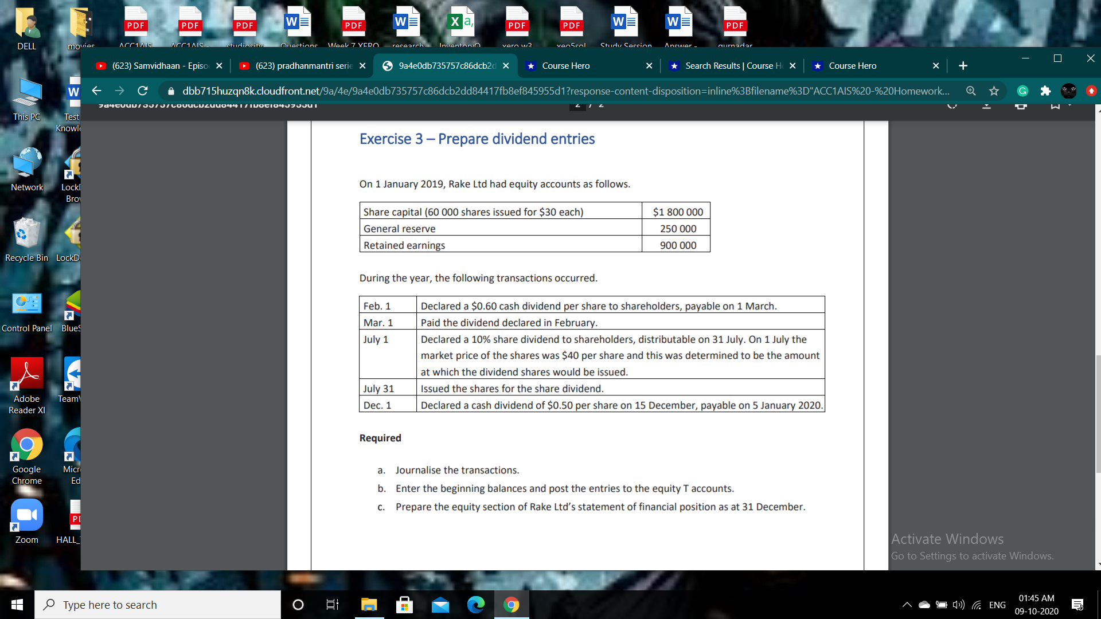Open Grammarly extension icon

tap(1022, 91)
